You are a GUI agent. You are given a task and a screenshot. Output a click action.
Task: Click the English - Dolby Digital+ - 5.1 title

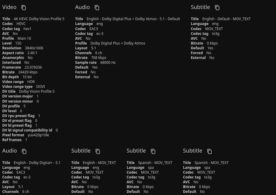[x=37, y=163]
